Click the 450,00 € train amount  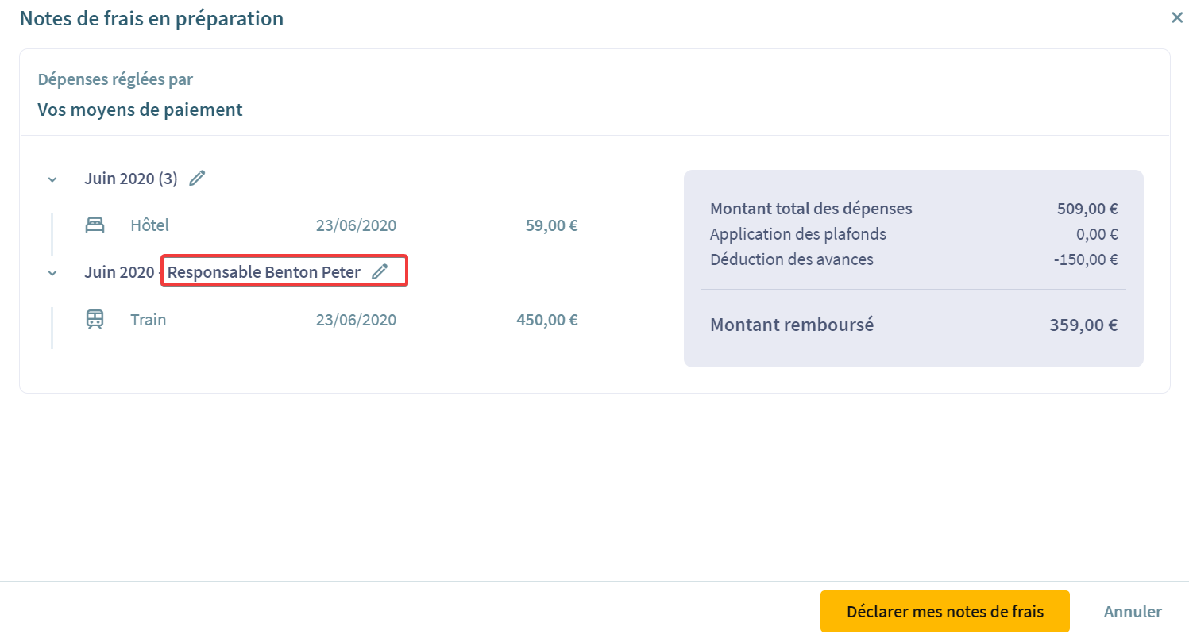point(547,320)
